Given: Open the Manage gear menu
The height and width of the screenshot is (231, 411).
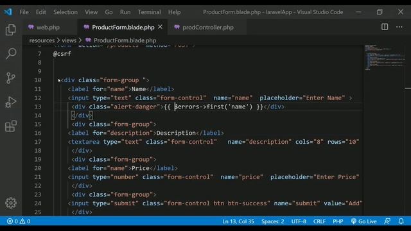Looking at the screenshot, I should click(11, 203).
